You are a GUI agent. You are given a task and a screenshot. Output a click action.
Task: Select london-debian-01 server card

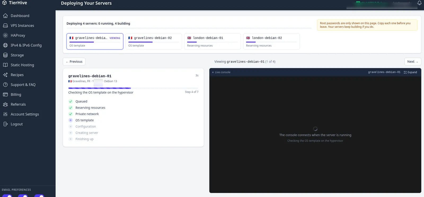click(213, 41)
